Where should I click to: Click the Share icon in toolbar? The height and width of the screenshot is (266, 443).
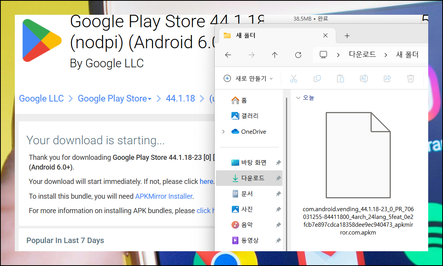point(387,79)
